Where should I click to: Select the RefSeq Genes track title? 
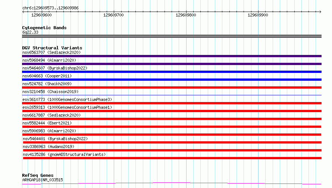pos(38,175)
